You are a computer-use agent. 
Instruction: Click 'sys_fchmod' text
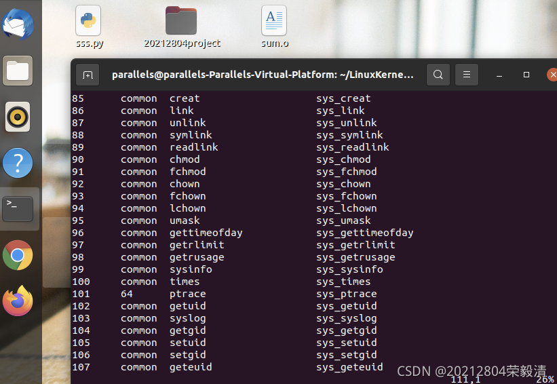pos(347,172)
